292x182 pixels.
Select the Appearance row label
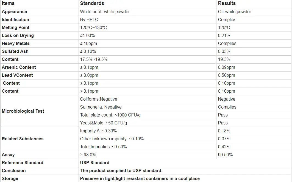click(14, 12)
